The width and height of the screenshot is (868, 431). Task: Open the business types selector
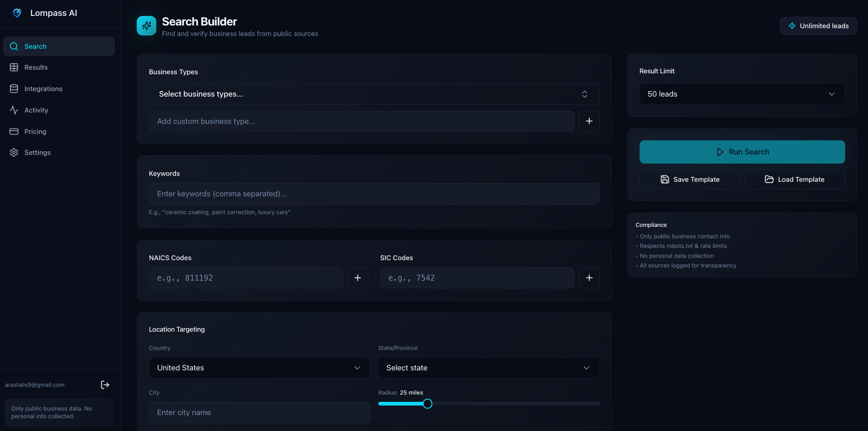pyautogui.click(x=374, y=94)
